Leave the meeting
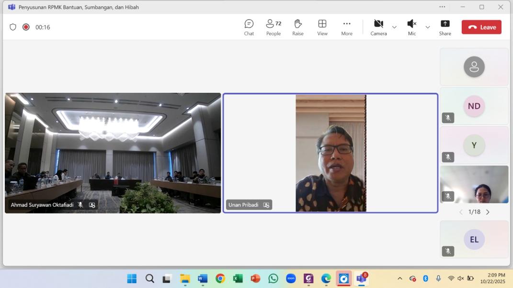Image resolution: width=513 pixels, height=288 pixels. point(481,27)
